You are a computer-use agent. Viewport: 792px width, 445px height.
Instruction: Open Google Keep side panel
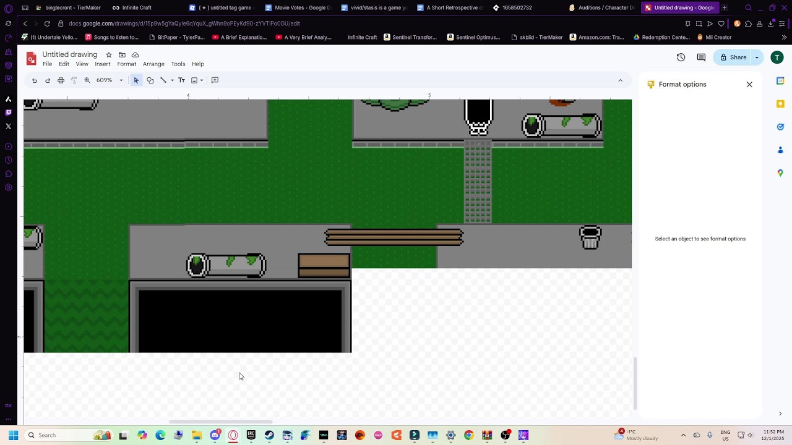780,104
